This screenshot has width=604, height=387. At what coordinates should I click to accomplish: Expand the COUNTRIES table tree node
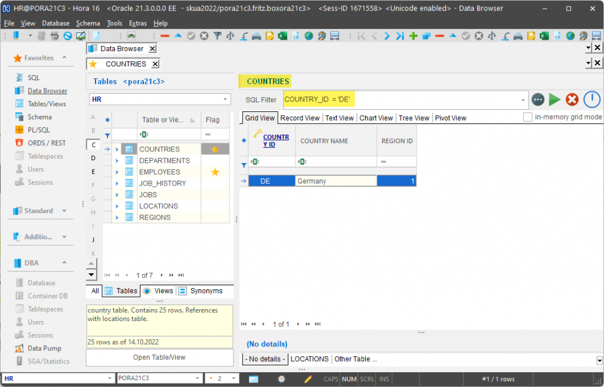(117, 148)
